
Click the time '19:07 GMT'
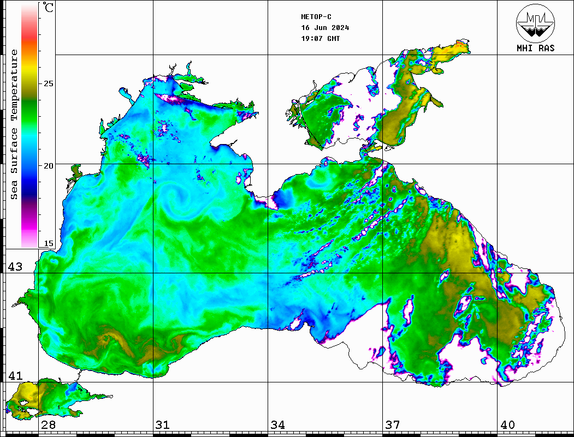pos(321,38)
